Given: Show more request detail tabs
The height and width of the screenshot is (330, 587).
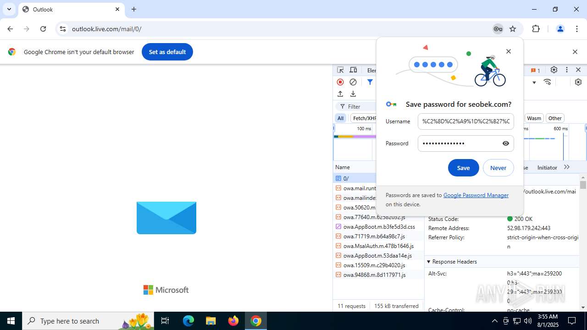Looking at the screenshot, I should click(567, 167).
